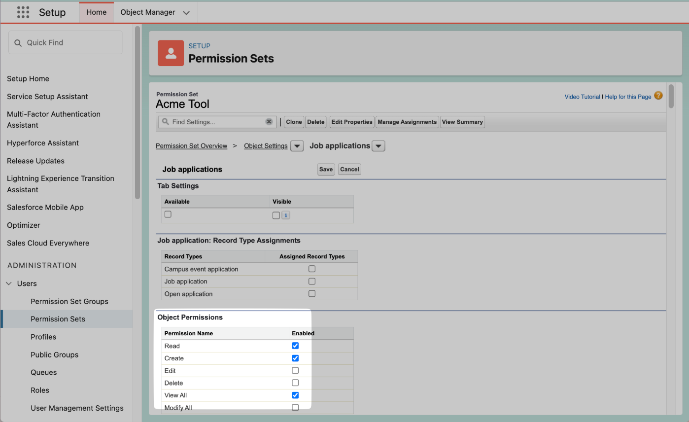This screenshot has width=689, height=422.
Task: Uncheck the View All object permission
Action: (295, 395)
